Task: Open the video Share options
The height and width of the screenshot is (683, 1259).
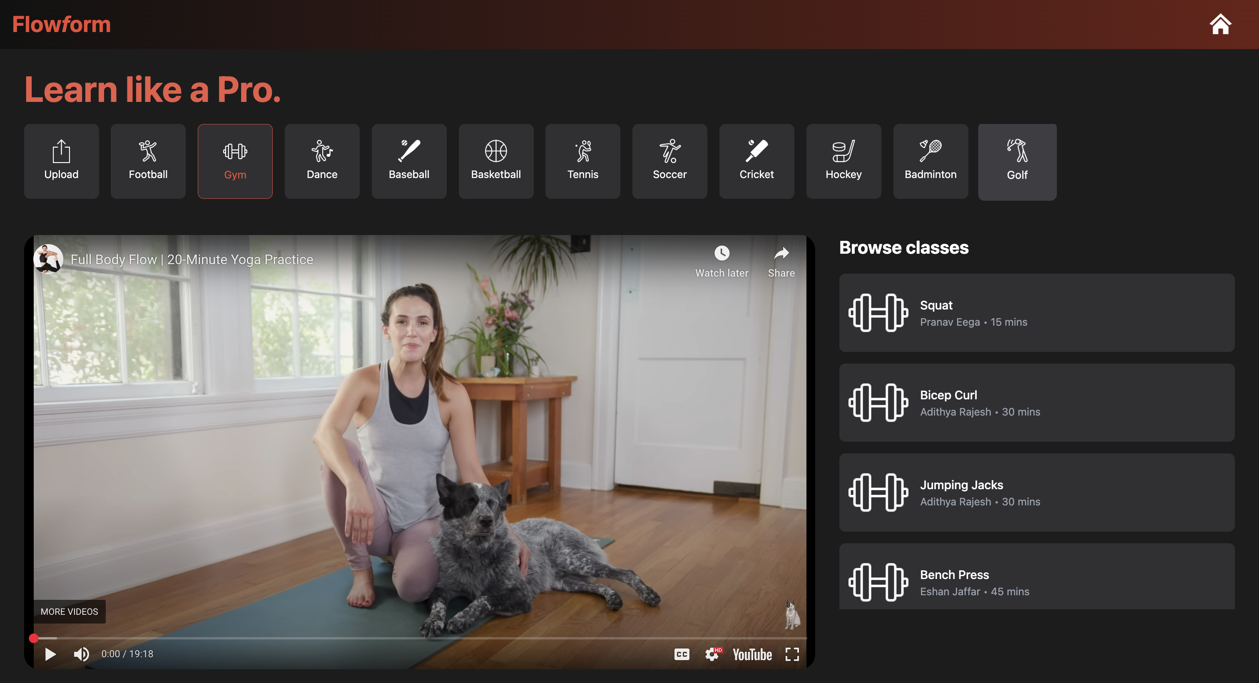Action: (x=781, y=261)
